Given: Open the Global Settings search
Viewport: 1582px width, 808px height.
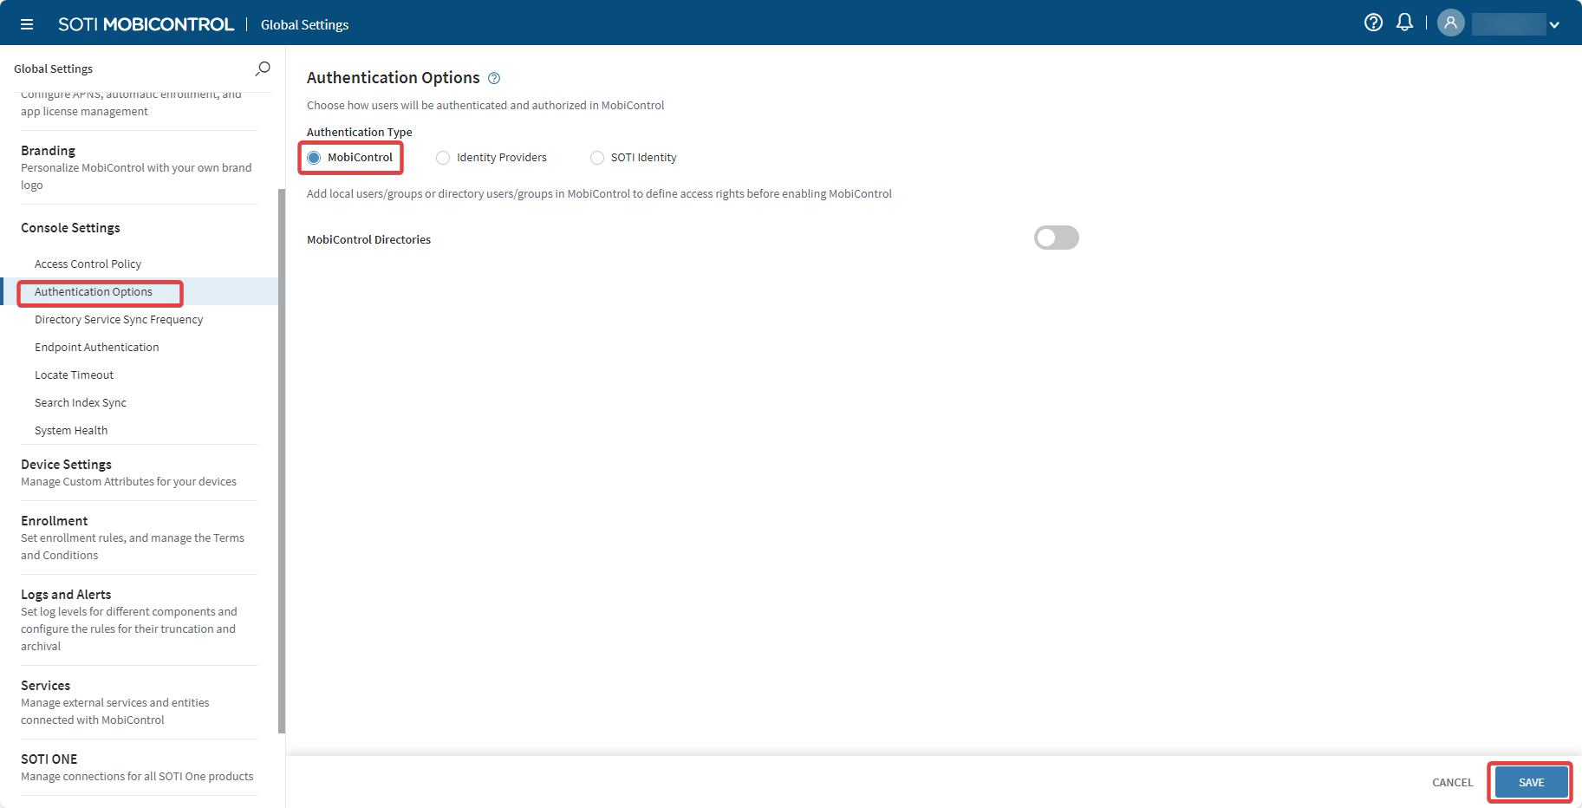Looking at the screenshot, I should point(262,68).
